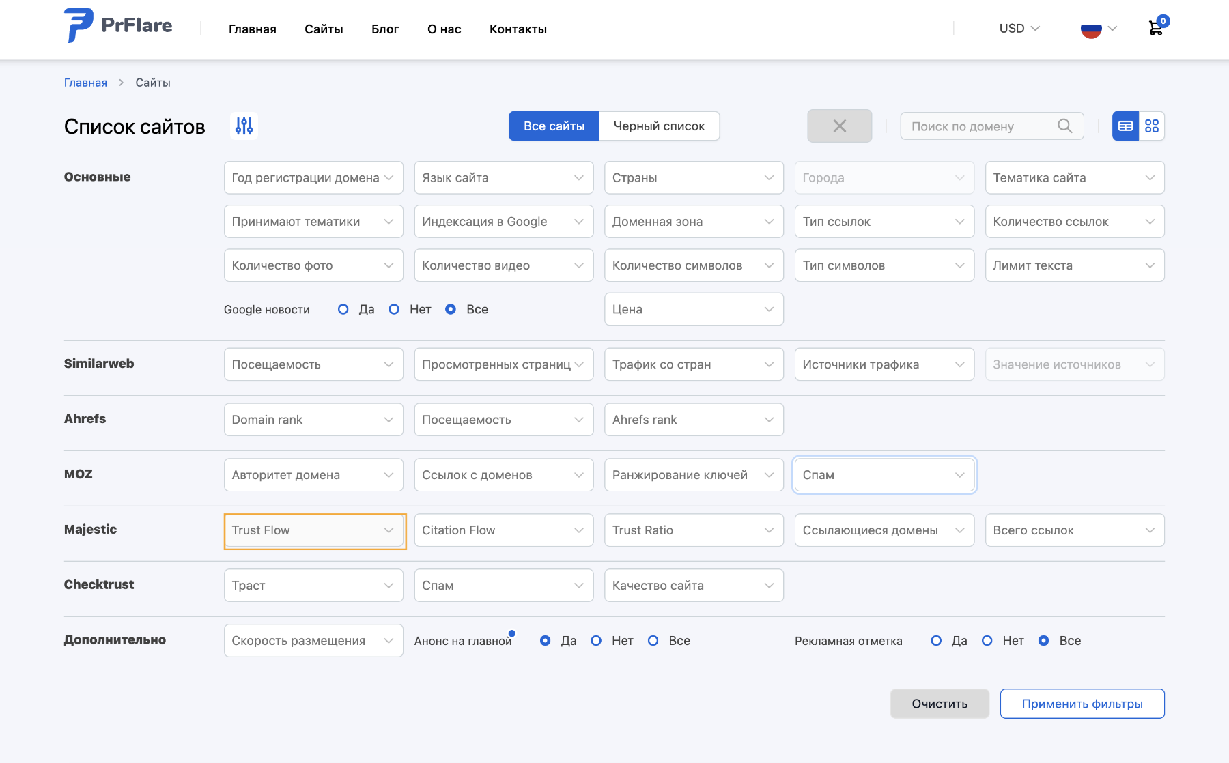Select Да for Google новости

pyautogui.click(x=343, y=309)
